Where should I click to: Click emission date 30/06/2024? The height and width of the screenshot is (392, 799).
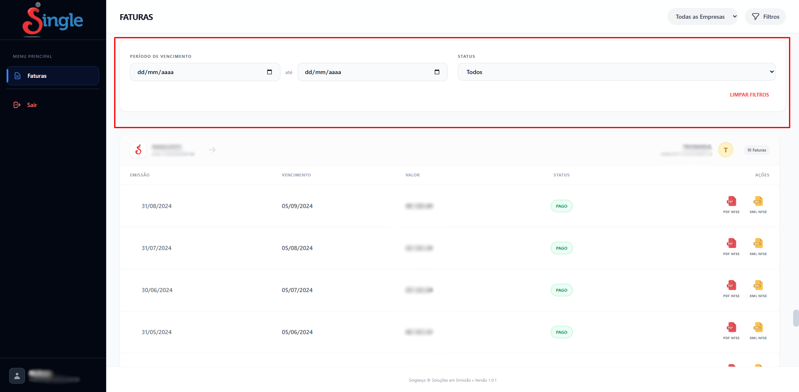pyautogui.click(x=157, y=290)
